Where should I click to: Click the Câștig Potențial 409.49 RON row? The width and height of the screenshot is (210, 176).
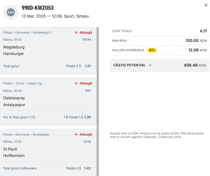[x=159, y=65]
